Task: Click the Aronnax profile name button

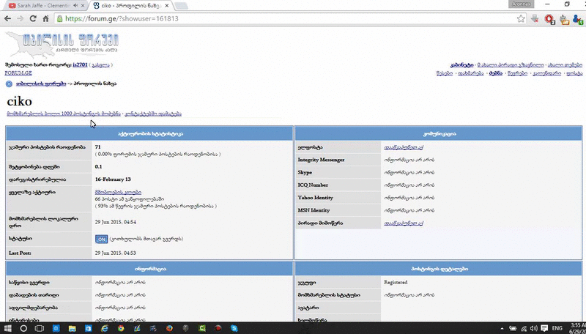Action: click(522, 4)
